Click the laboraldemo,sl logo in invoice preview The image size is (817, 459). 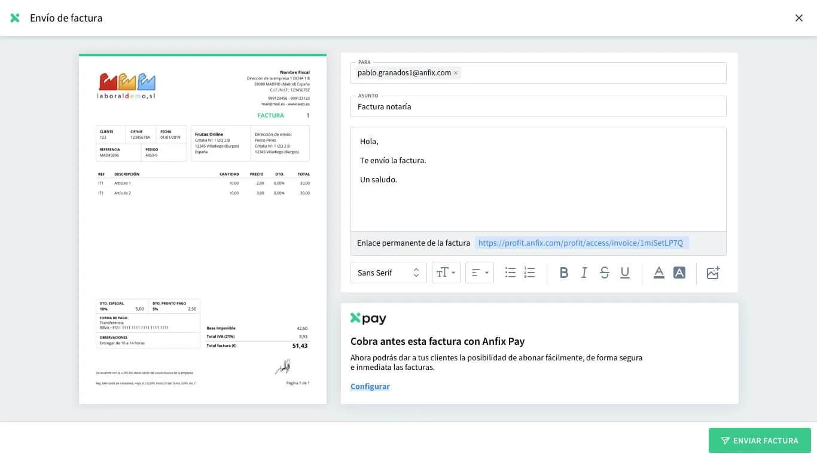[127, 85]
